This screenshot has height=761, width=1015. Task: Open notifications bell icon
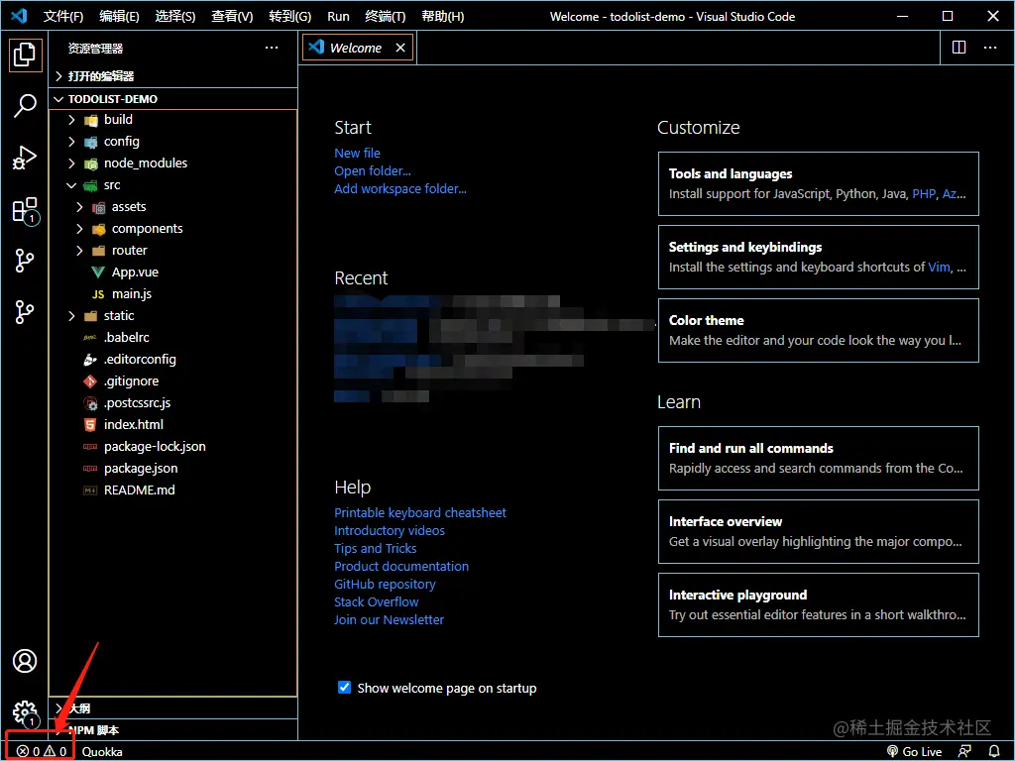click(x=993, y=751)
